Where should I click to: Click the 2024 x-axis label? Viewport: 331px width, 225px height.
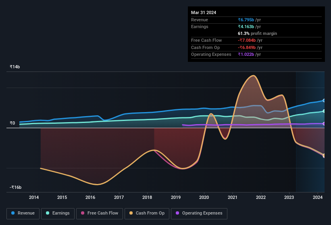pos(318,197)
